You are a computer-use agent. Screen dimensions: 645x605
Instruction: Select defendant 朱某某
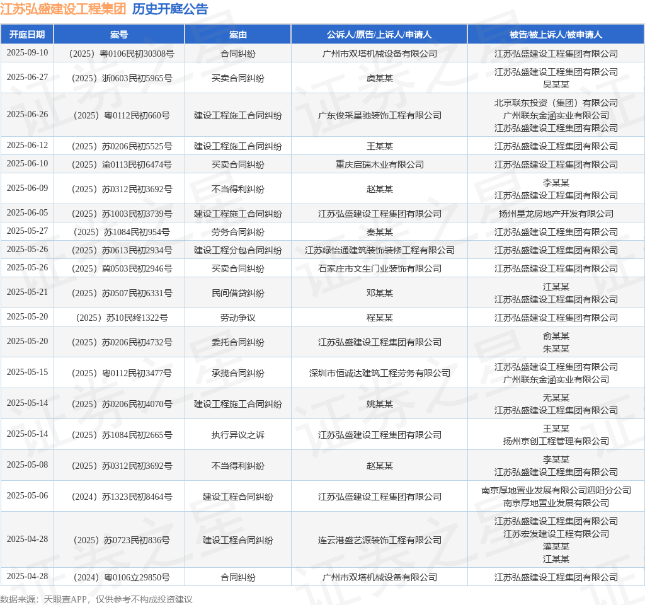point(556,349)
